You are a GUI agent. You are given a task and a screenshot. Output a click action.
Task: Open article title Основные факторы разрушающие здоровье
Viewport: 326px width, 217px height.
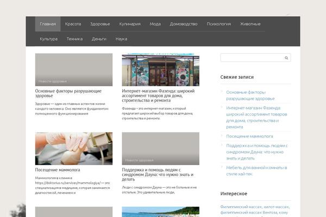click(x=68, y=93)
